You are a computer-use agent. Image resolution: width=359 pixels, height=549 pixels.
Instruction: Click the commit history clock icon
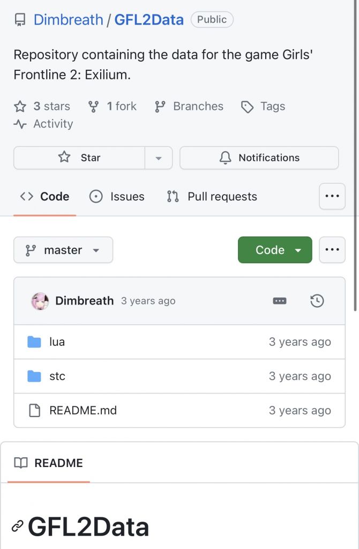[317, 301]
